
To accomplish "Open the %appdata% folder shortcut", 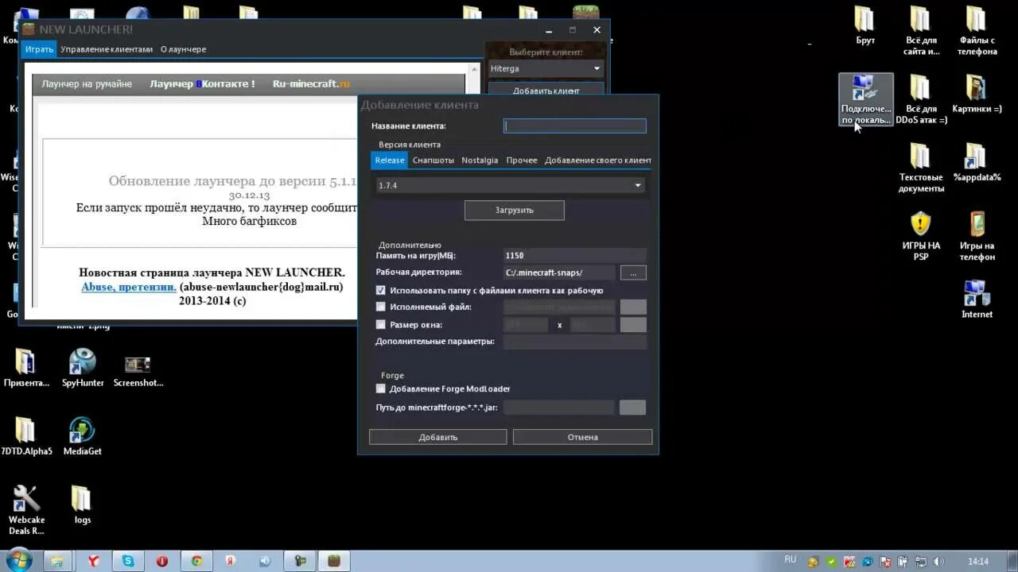I will (977, 163).
